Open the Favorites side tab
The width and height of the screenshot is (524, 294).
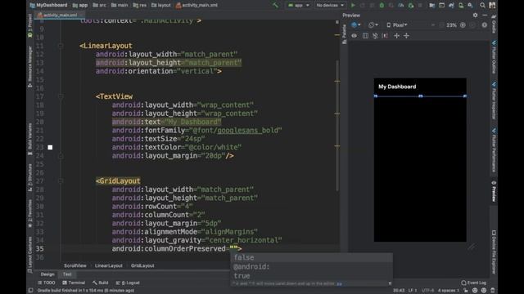pos(30,213)
